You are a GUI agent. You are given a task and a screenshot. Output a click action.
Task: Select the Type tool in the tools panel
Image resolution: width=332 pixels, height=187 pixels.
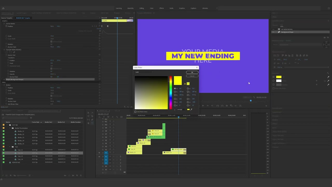(92, 123)
